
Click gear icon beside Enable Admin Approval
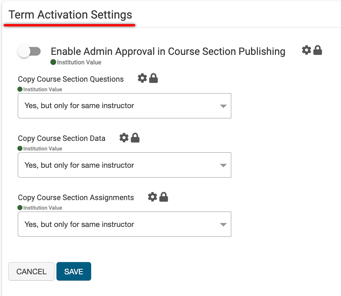[306, 50]
